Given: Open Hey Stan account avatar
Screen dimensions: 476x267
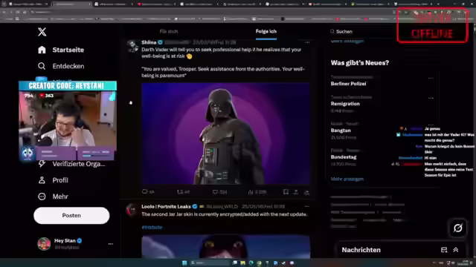Looking at the screenshot, I should pos(44,244).
